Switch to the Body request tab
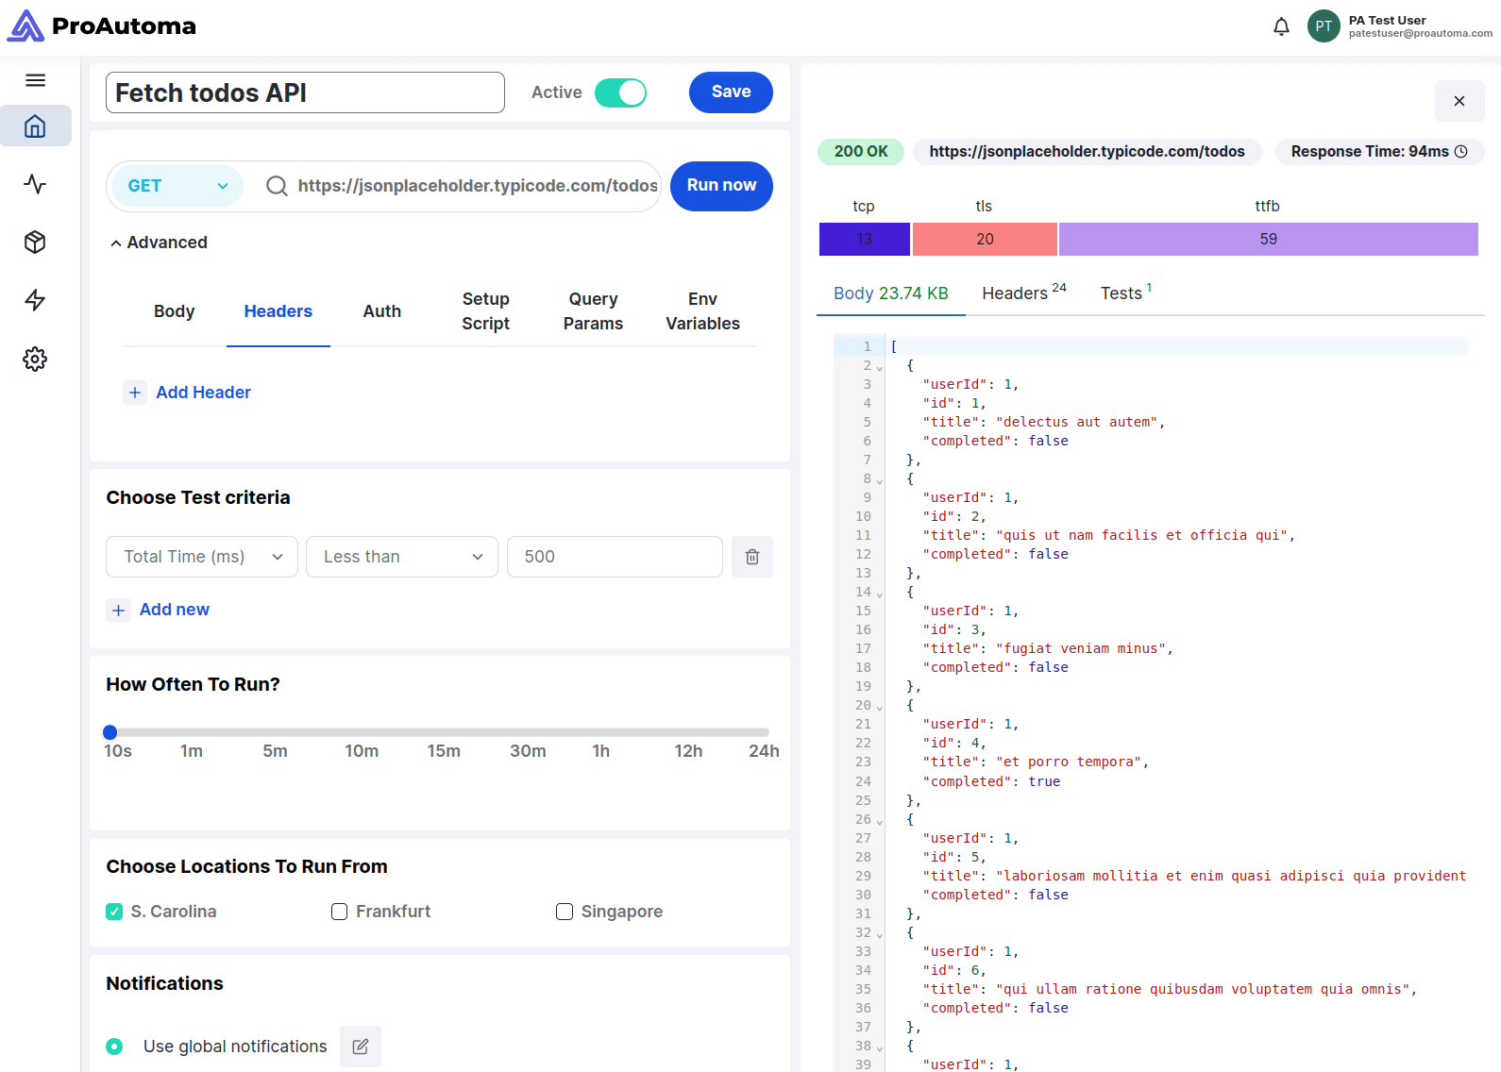 tap(175, 311)
